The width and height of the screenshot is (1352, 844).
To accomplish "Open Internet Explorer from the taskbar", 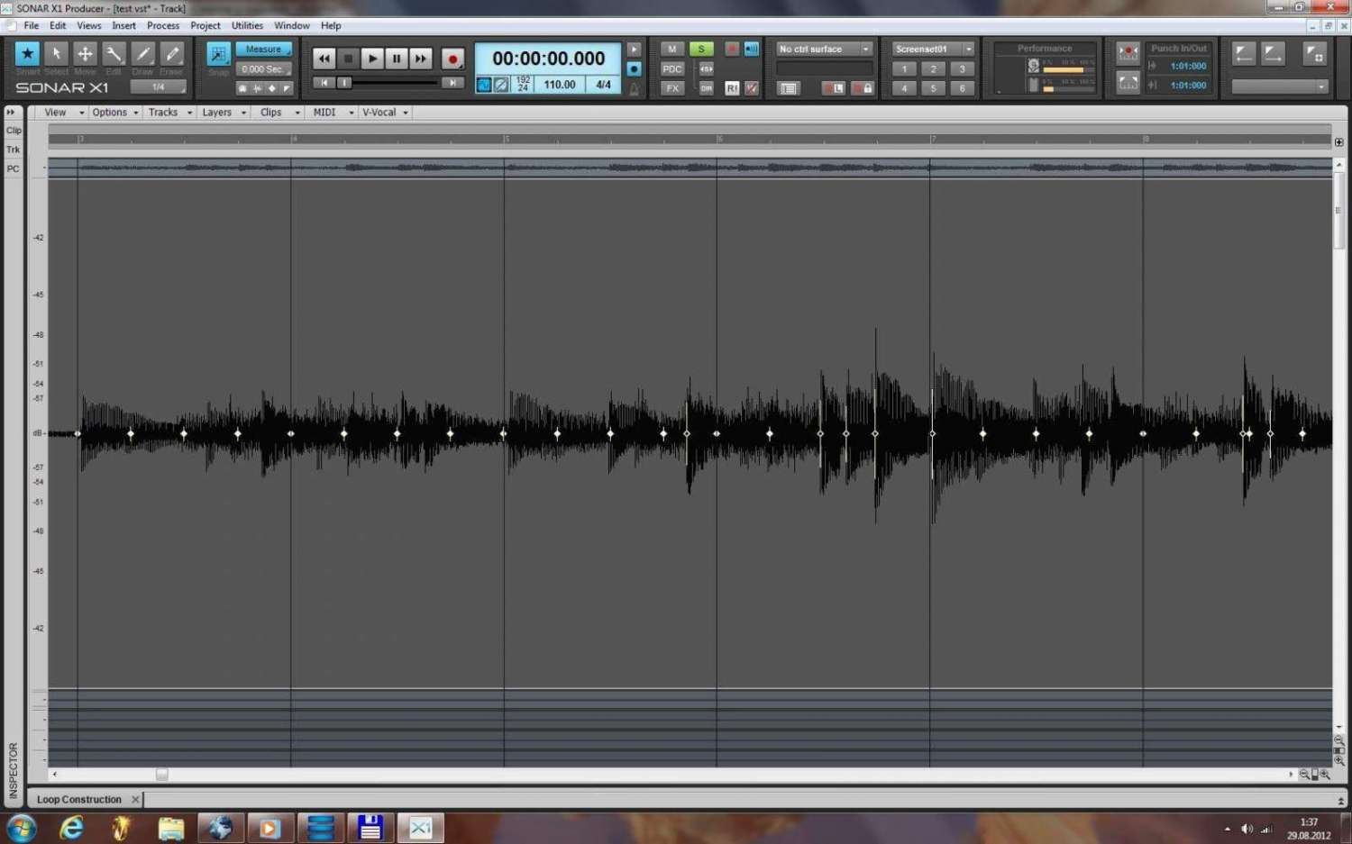I will [x=71, y=827].
